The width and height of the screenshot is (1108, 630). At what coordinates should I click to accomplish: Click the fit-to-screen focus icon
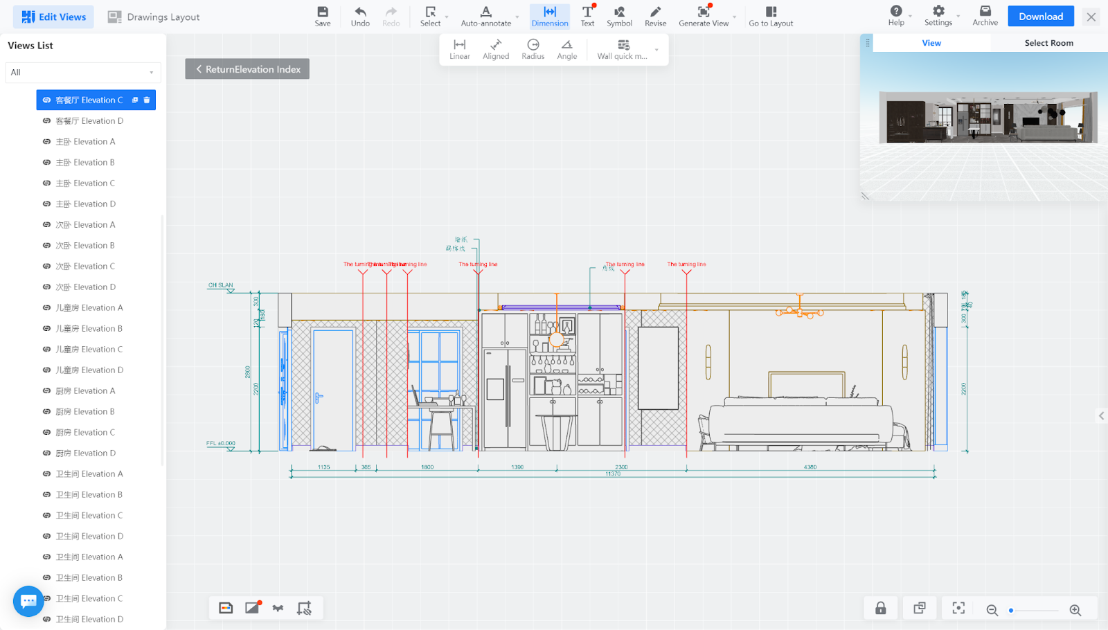[958, 609]
